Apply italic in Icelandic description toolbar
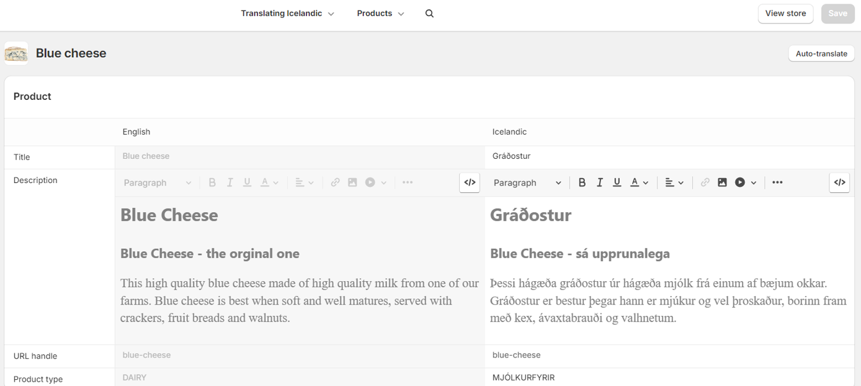This screenshot has height=386, width=861. click(599, 182)
